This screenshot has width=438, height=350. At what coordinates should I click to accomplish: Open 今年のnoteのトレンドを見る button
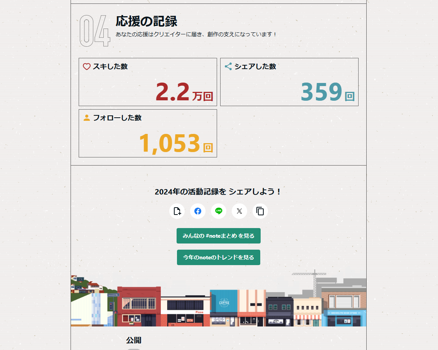pyautogui.click(x=219, y=257)
